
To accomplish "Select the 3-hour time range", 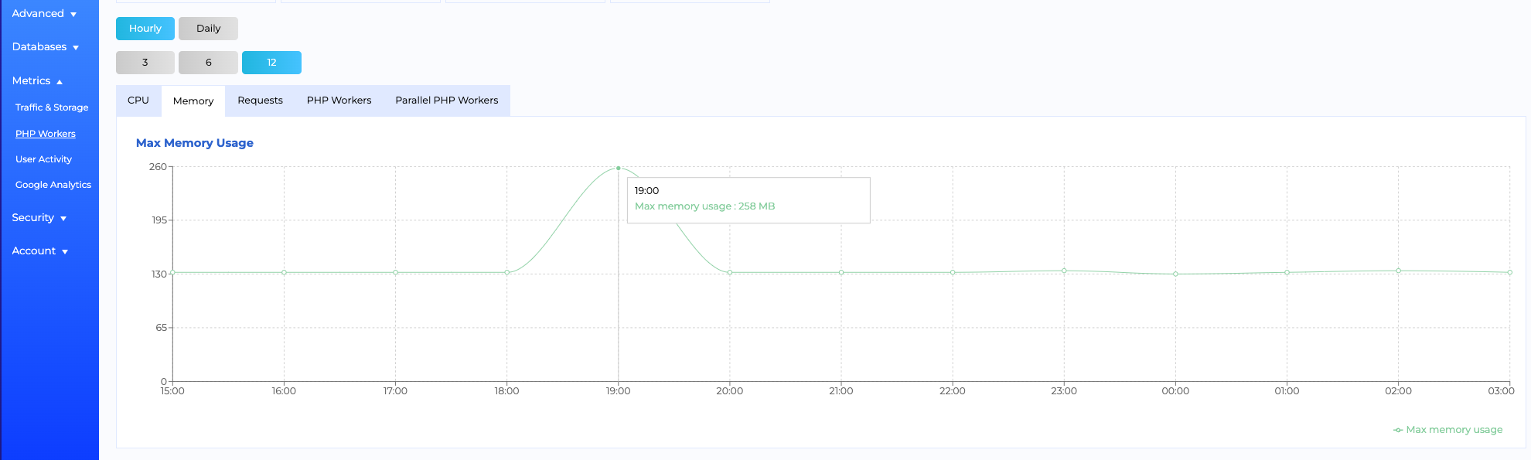I will pyautogui.click(x=145, y=62).
